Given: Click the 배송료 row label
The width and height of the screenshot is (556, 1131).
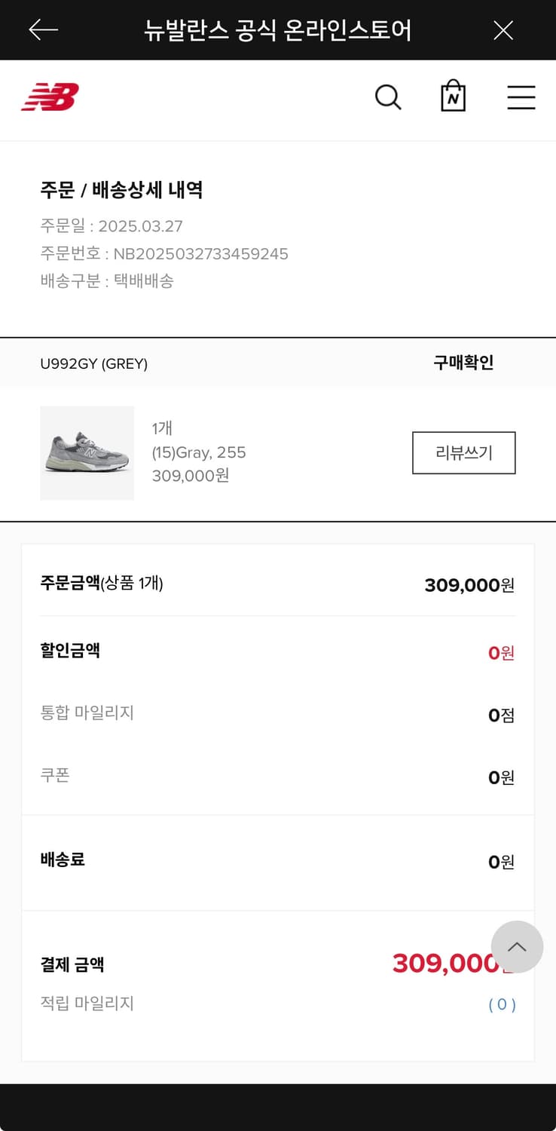Looking at the screenshot, I should click(63, 860).
